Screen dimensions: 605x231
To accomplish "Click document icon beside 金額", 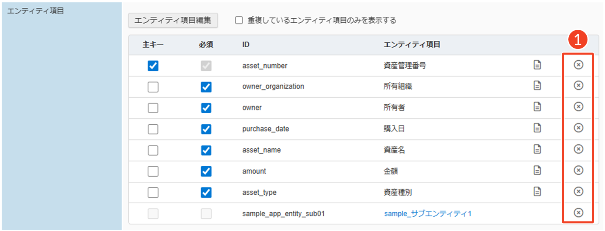I will pos(537,170).
